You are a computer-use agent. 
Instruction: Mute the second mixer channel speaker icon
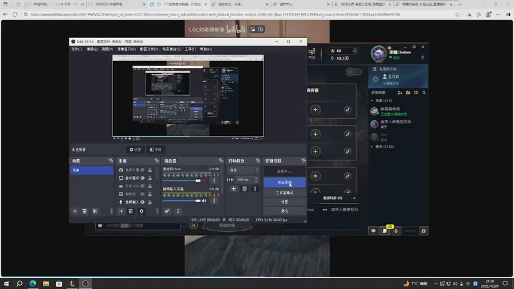click(x=204, y=201)
